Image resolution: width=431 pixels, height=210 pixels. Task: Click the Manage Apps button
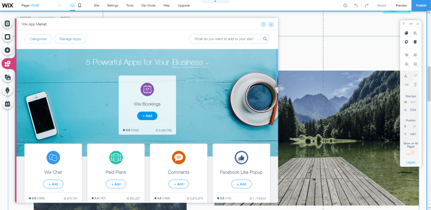click(x=70, y=39)
